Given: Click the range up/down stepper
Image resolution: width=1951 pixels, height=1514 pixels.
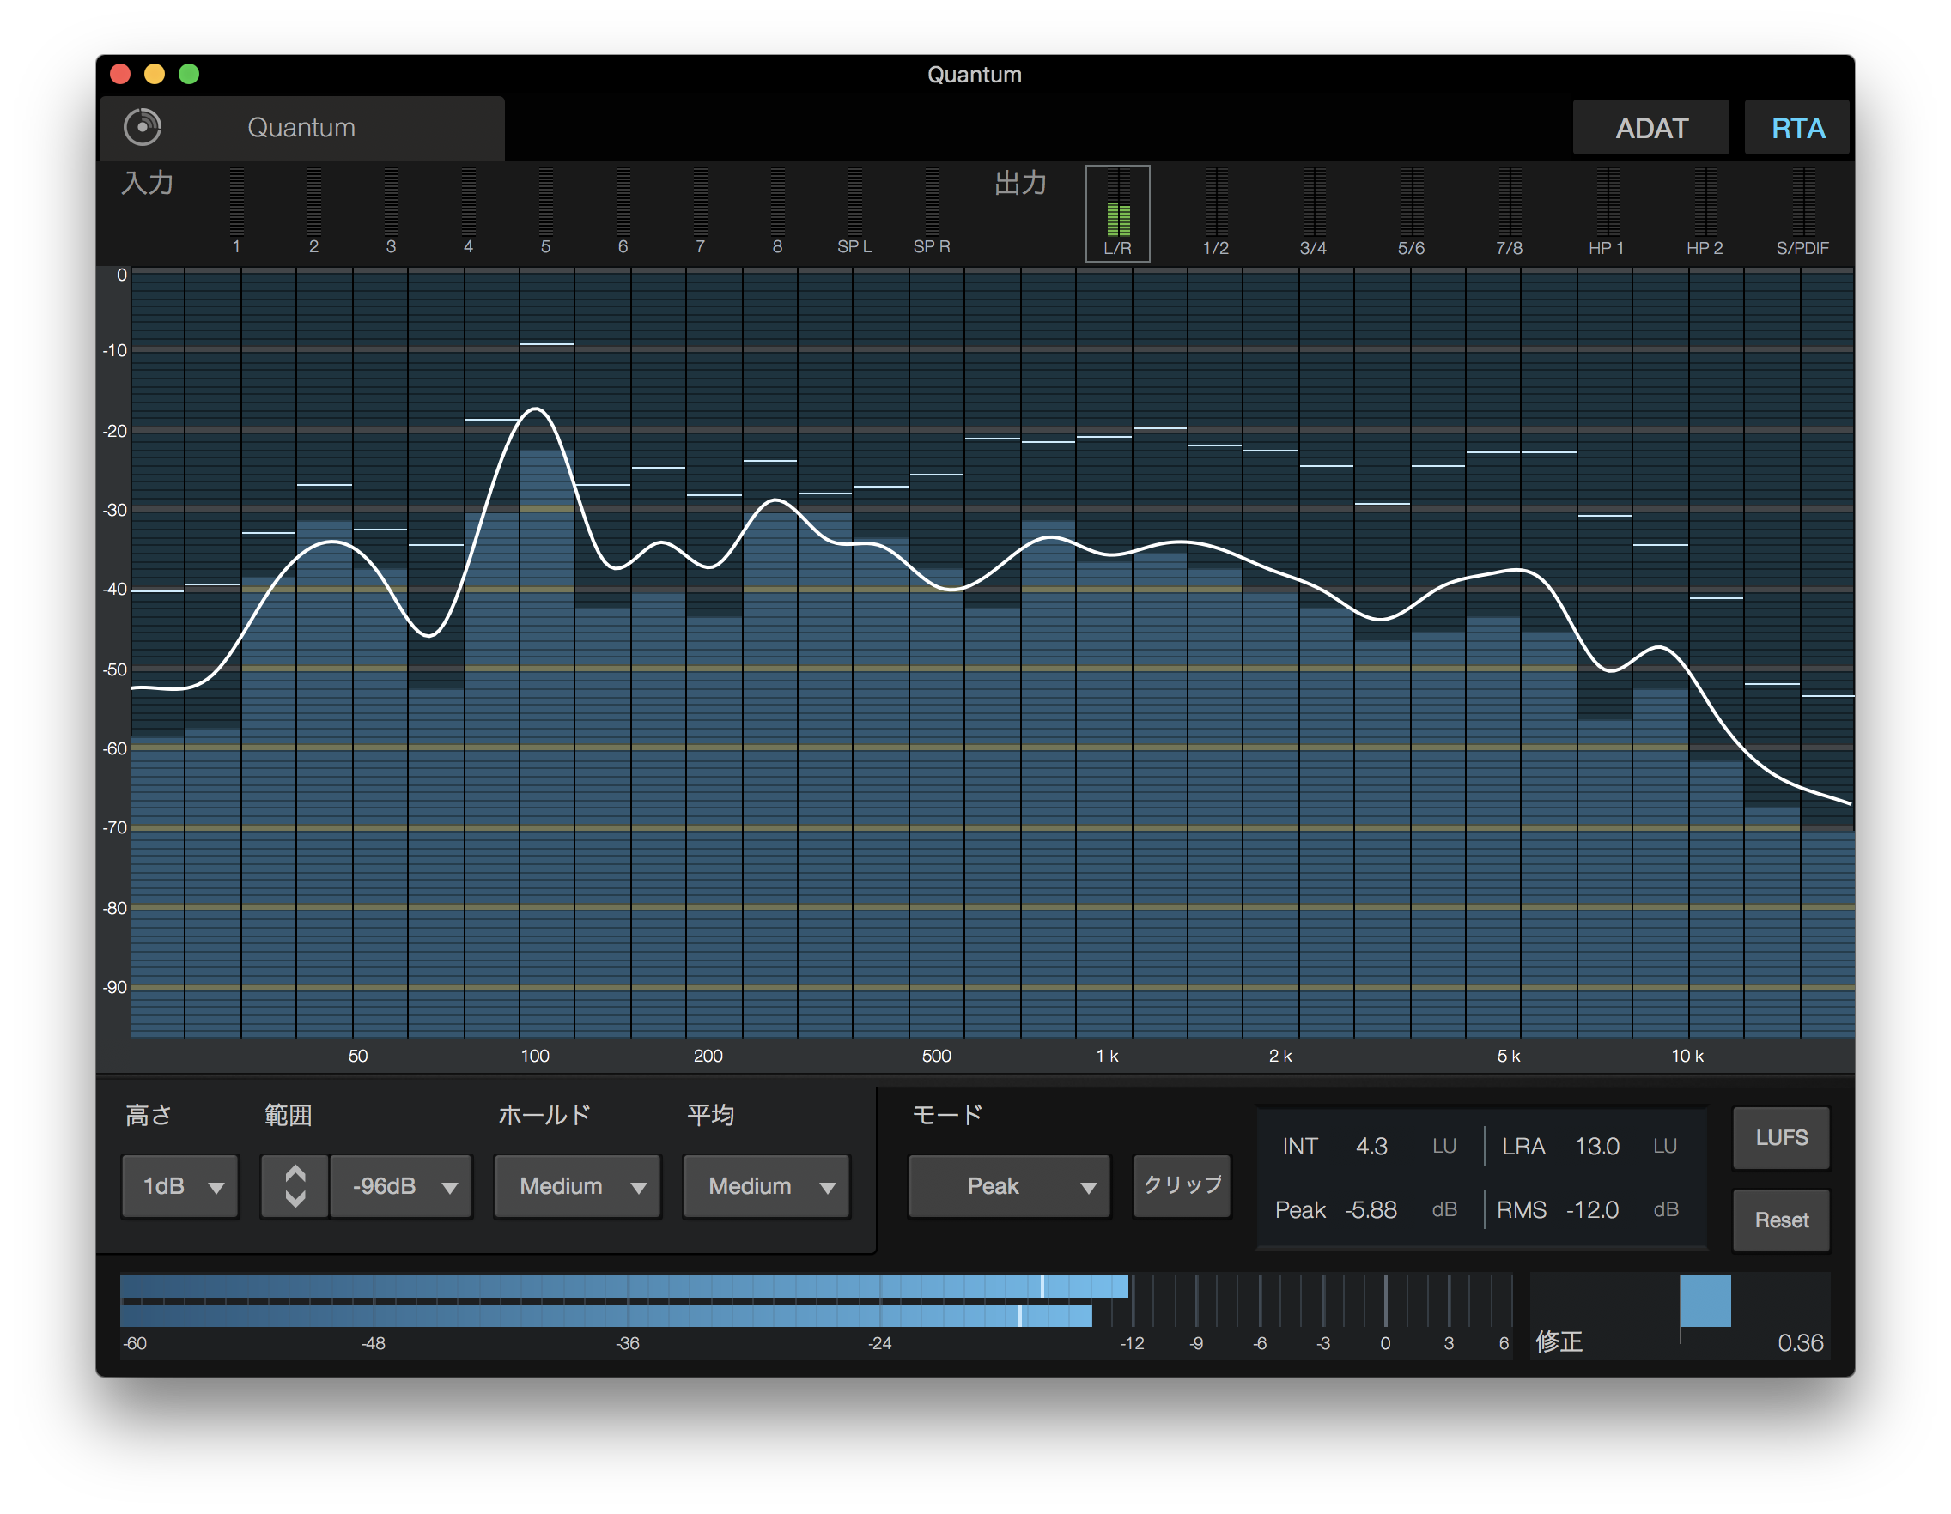Looking at the screenshot, I should [x=295, y=1186].
